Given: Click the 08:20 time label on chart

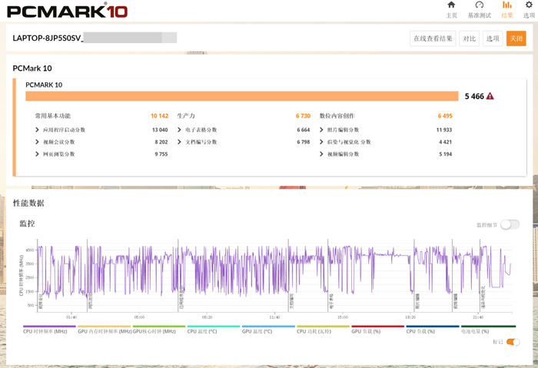Looking at the screenshot, I should [x=207, y=317].
